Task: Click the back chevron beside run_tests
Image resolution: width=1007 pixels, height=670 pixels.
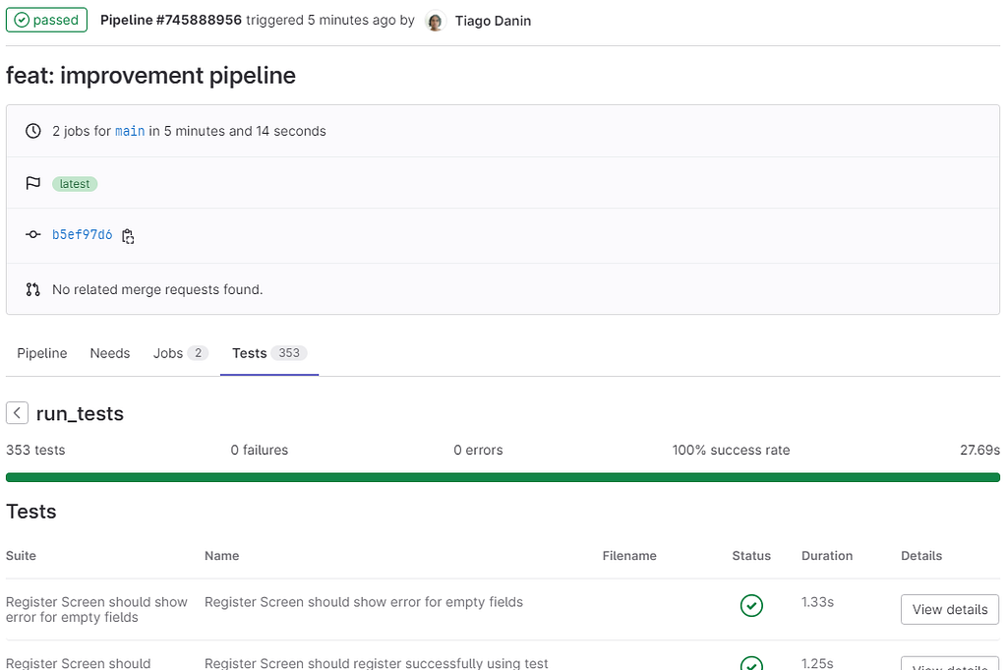Action: click(x=17, y=413)
